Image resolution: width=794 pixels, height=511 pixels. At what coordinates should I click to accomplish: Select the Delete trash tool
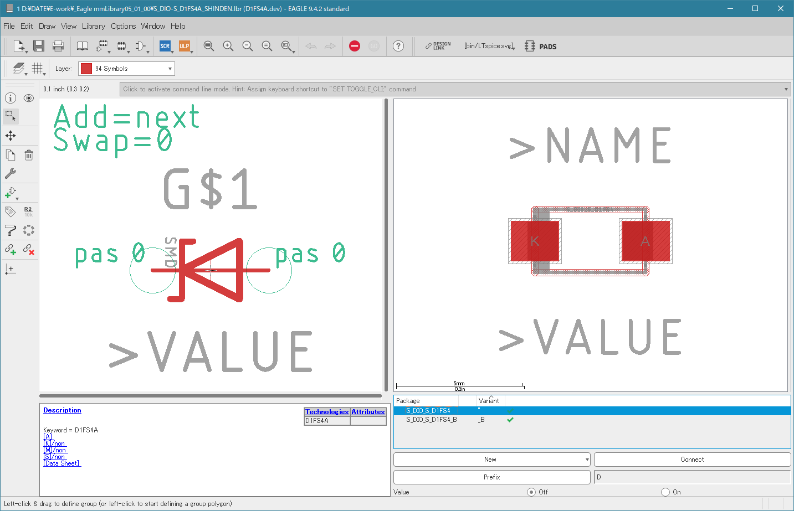click(x=29, y=155)
